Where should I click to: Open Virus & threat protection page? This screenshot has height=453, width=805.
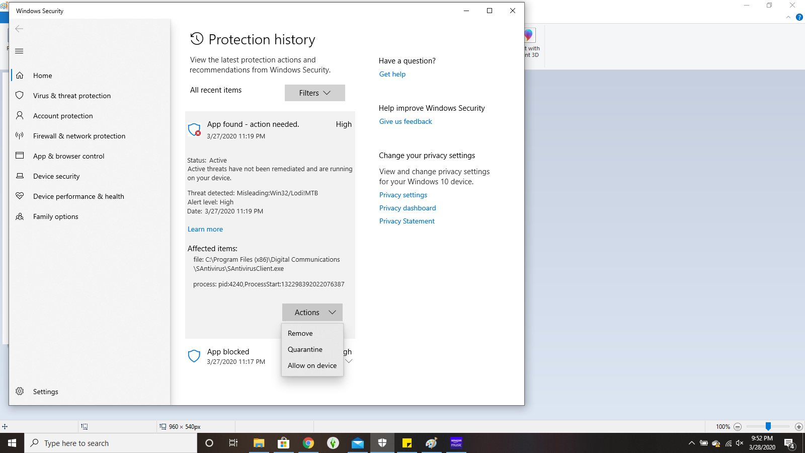coord(90,96)
